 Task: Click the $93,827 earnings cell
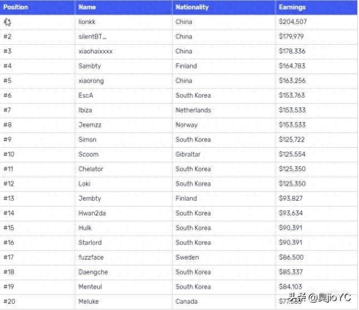coord(292,198)
